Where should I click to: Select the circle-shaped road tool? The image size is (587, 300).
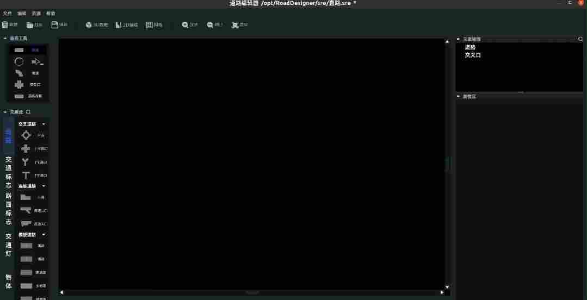coord(18,61)
